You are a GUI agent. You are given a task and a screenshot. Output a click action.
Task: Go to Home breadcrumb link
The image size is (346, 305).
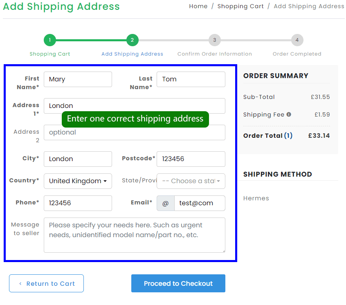(x=198, y=6)
